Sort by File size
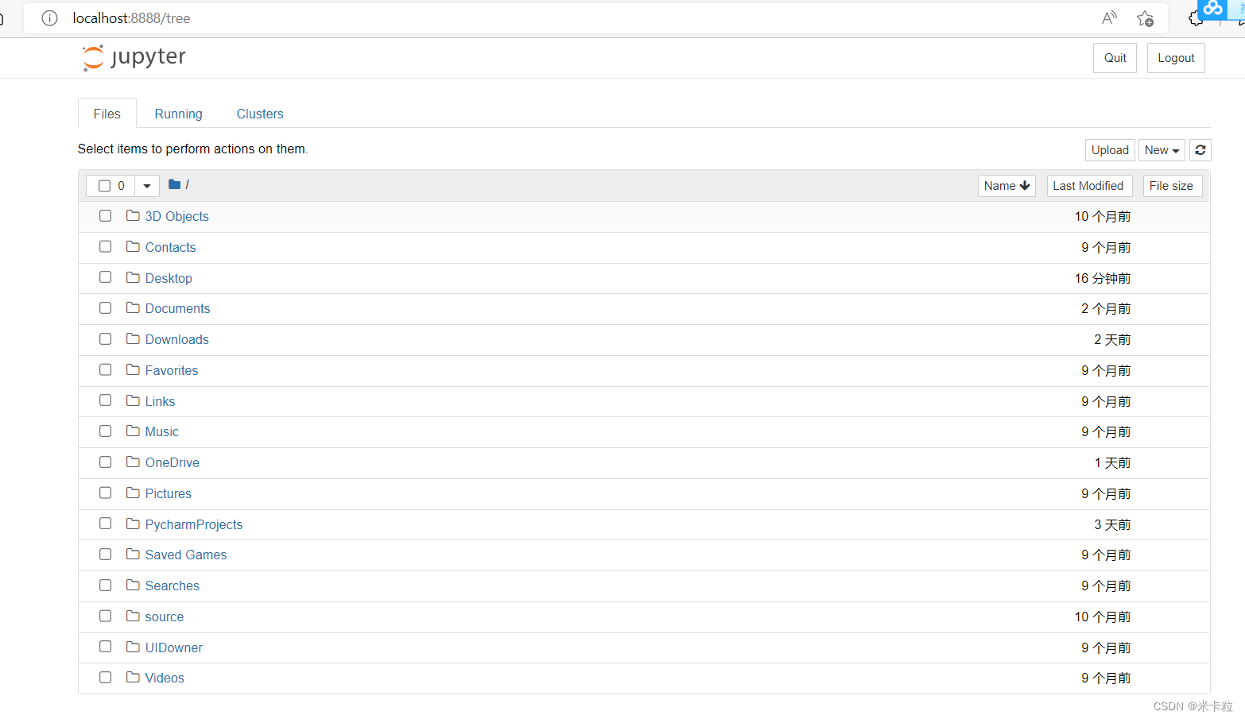 [1173, 186]
